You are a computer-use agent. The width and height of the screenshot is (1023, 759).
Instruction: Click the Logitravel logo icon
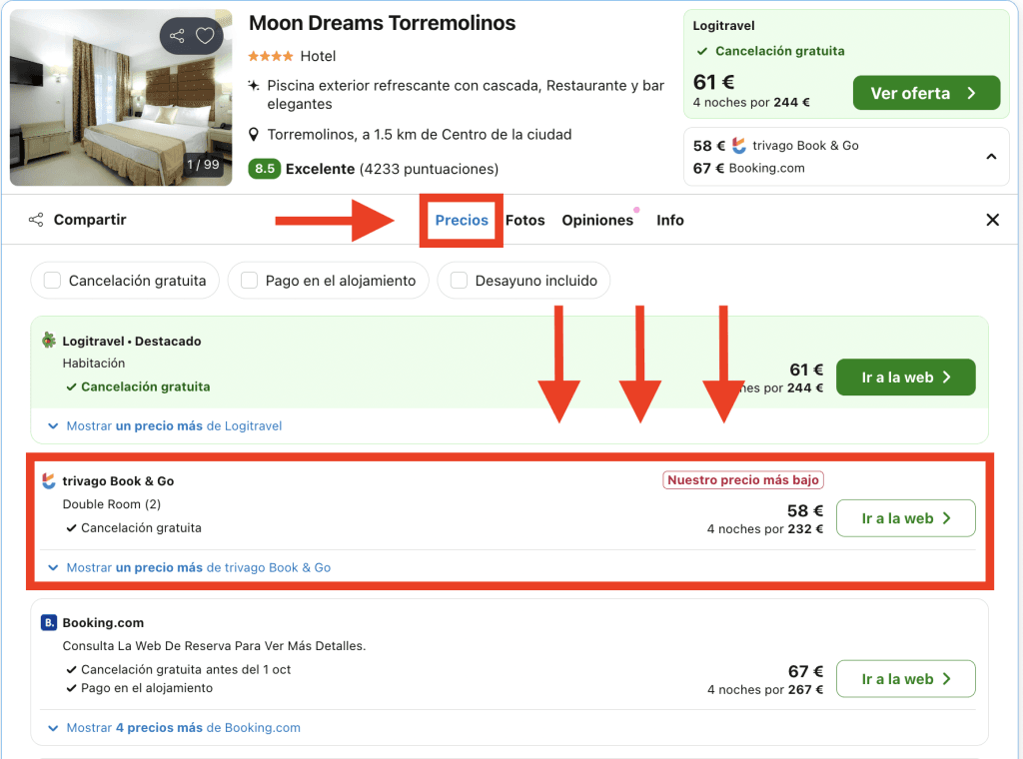click(x=49, y=341)
